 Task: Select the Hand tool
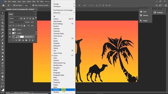2,77
